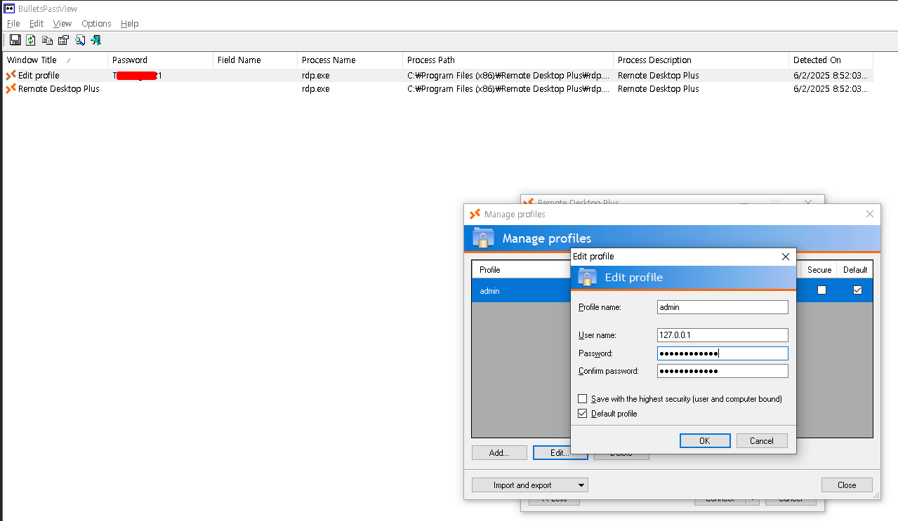Click the Profile column header in Manage profiles
Image resolution: width=898 pixels, height=521 pixels.
click(520, 269)
